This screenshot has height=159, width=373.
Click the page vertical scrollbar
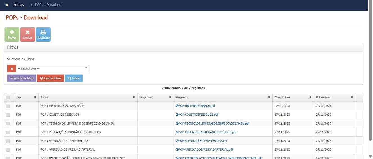coord(370,70)
